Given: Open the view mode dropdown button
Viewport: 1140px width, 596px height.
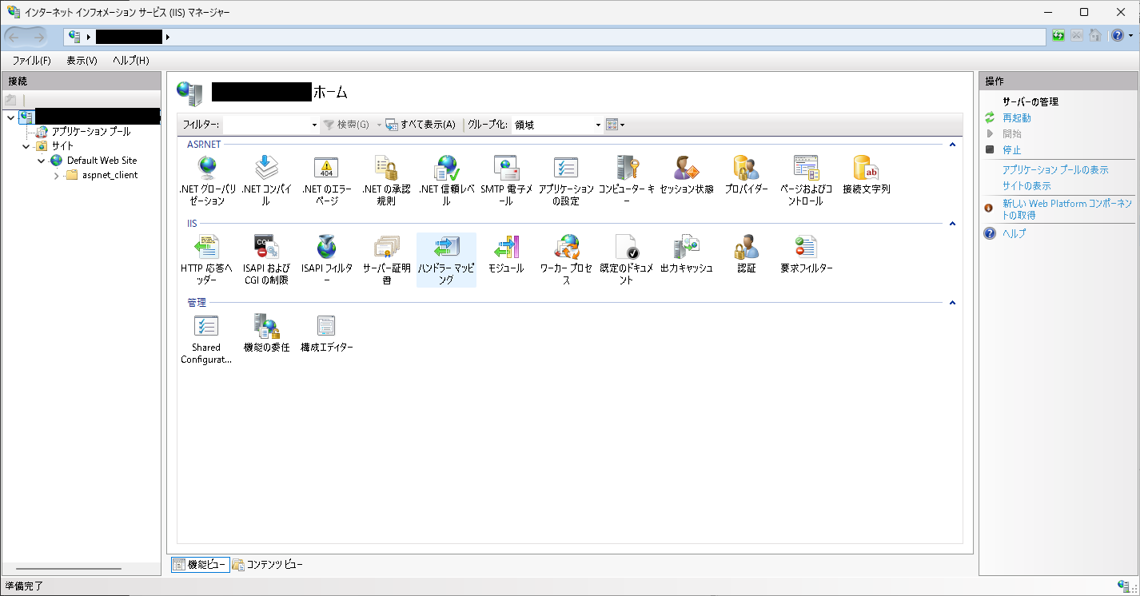Looking at the screenshot, I should click(615, 125).
